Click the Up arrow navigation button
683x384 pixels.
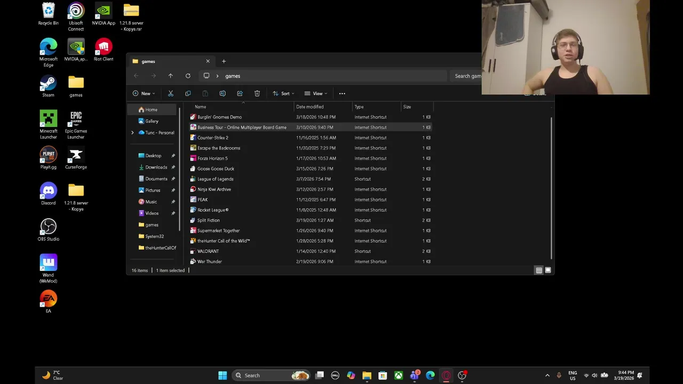(171, 76)
